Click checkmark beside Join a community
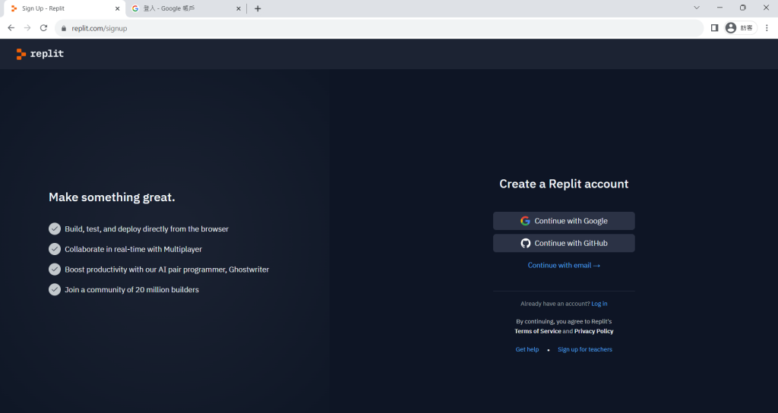The width and height of the screenshot is (778, 413). click(x=55, y=289)
